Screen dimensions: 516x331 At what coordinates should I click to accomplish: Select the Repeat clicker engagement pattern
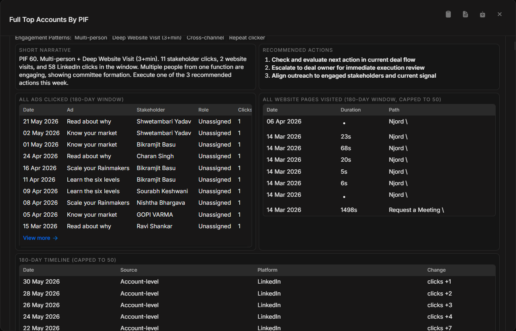click(247, 38)
